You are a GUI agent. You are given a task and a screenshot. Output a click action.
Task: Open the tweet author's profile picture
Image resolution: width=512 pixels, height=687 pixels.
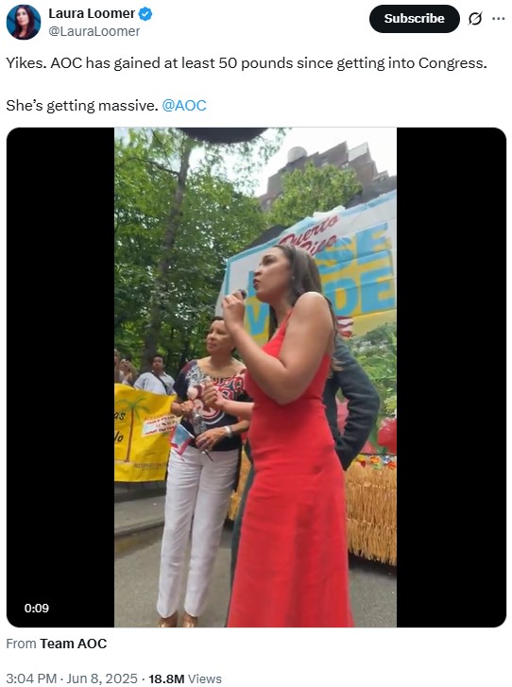pos(24,22)
